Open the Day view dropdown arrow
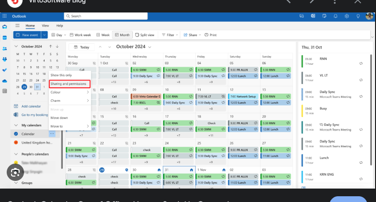Screen dimensions: 376x202 click(x=65, y=35)
